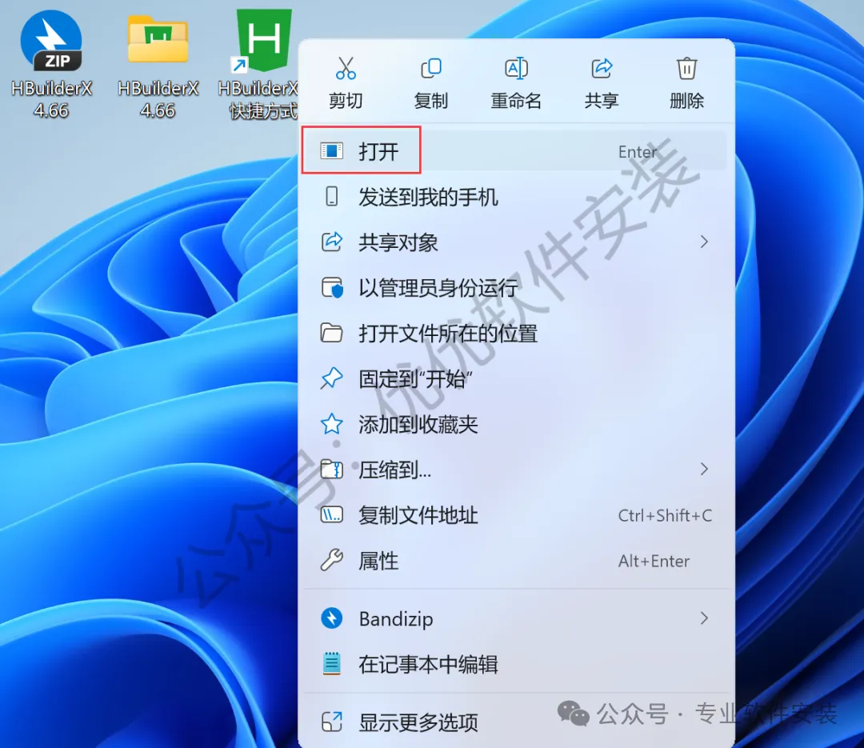Choose 添加到收藏夹 menu entry
The width and height of the screenshot is (864, 748).
[514, 424]
